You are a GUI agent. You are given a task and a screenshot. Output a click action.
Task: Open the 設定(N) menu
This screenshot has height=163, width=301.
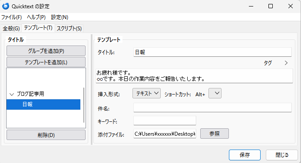pyautogui.click(x=60, y=17)
